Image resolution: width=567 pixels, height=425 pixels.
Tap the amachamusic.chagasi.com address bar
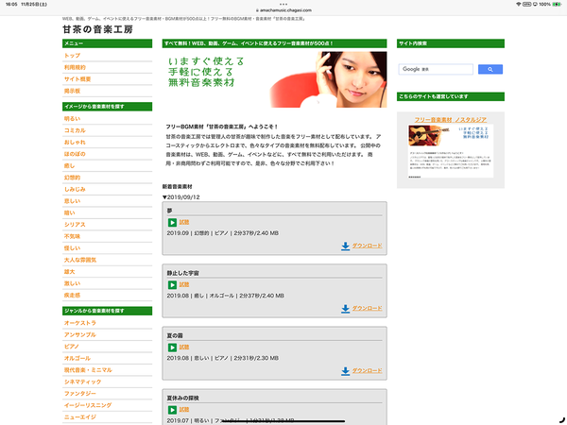point(283,10)
